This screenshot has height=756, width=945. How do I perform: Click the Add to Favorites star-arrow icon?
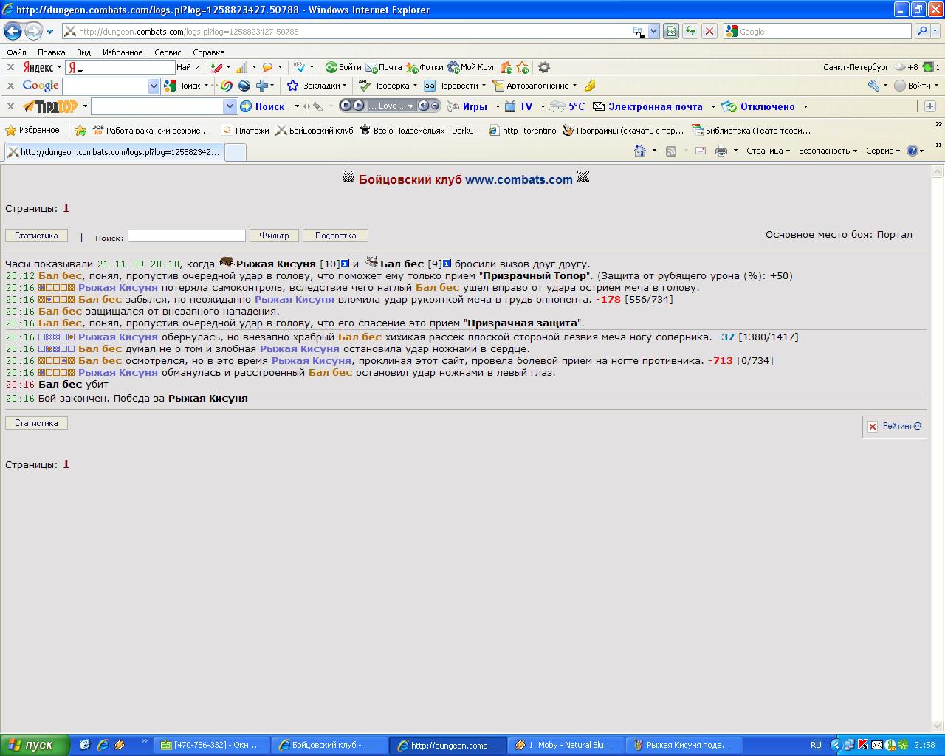(82, 131)
